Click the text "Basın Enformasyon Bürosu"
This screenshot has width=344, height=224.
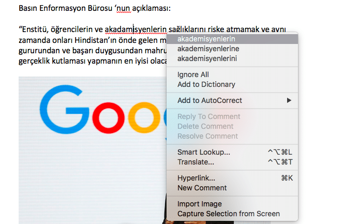(65, 8)
